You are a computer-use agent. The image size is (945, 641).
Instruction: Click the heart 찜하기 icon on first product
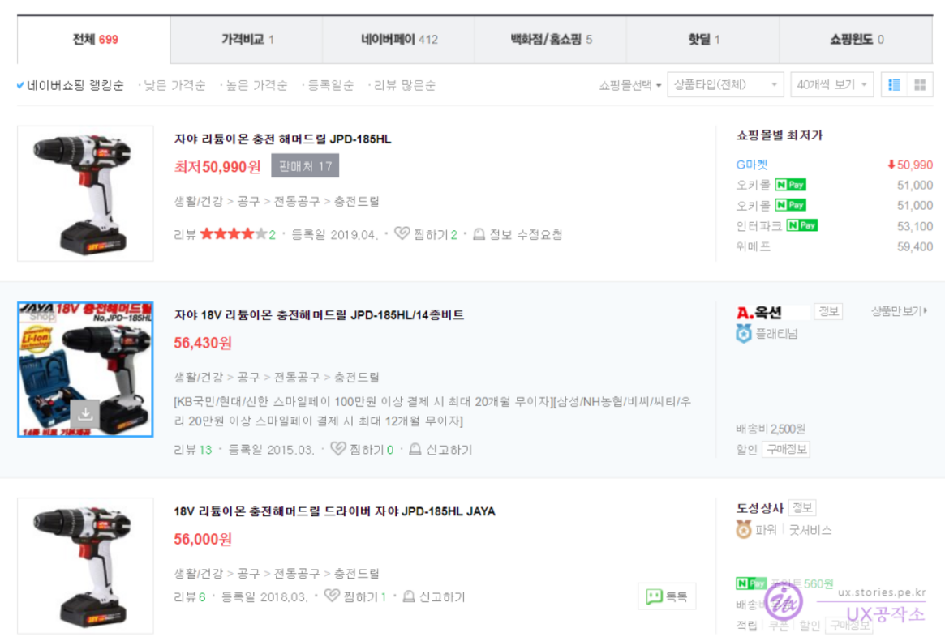(x=402, y=234)
